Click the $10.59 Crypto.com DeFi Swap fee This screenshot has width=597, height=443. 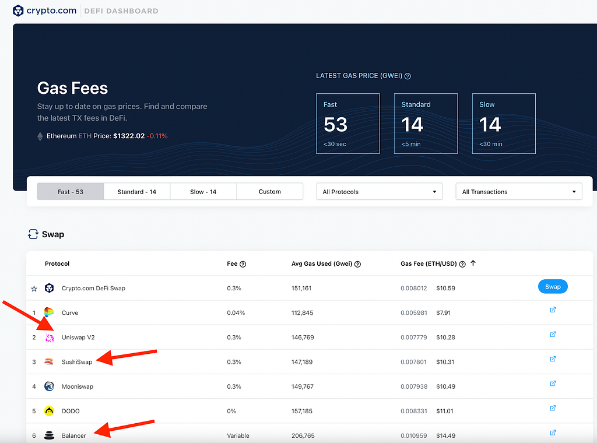click(x=445, y=288)
